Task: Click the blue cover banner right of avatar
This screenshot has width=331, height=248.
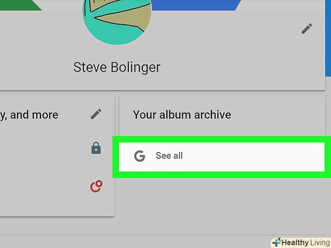Action: point(196,5)
